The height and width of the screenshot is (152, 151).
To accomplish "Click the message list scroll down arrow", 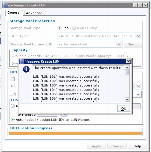I will 127,99.
